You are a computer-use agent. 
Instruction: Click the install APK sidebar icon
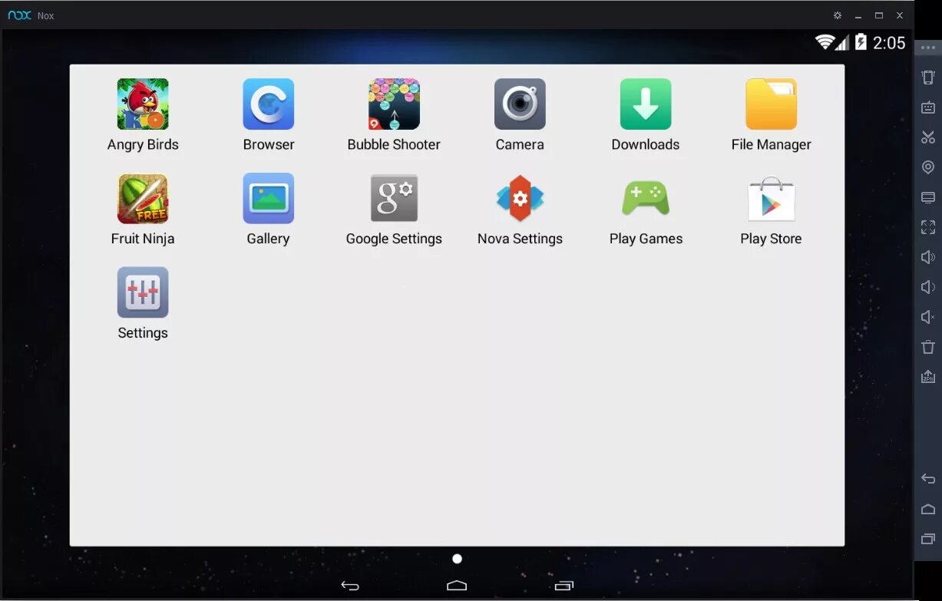pyautogui.click(x=928, y=377)
